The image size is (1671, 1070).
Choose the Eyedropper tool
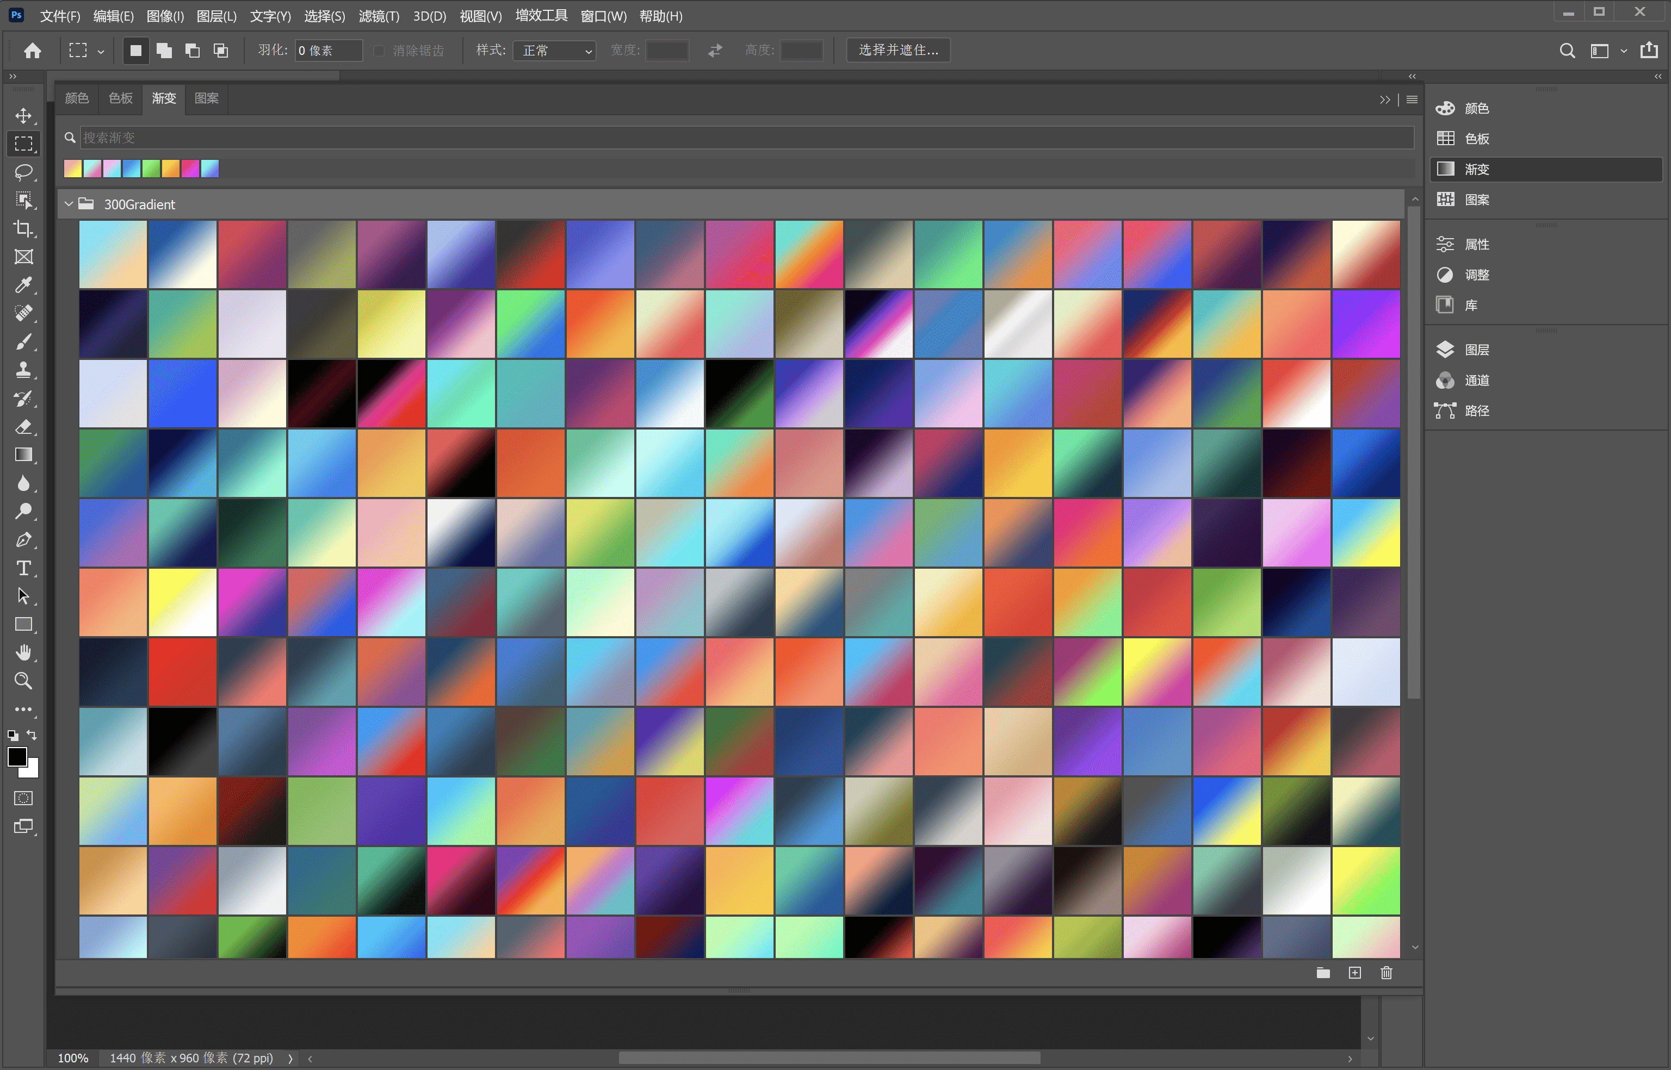point(23,285)
